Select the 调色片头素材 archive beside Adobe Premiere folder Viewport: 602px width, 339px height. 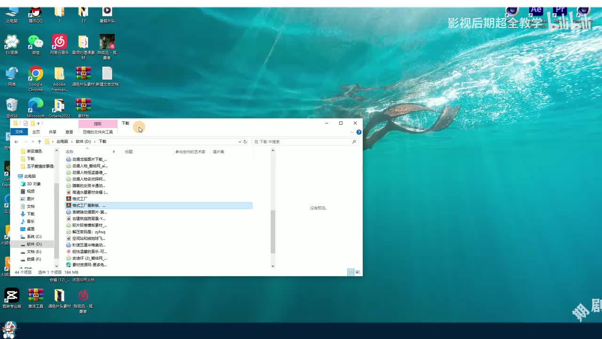(x=83, y=77)
